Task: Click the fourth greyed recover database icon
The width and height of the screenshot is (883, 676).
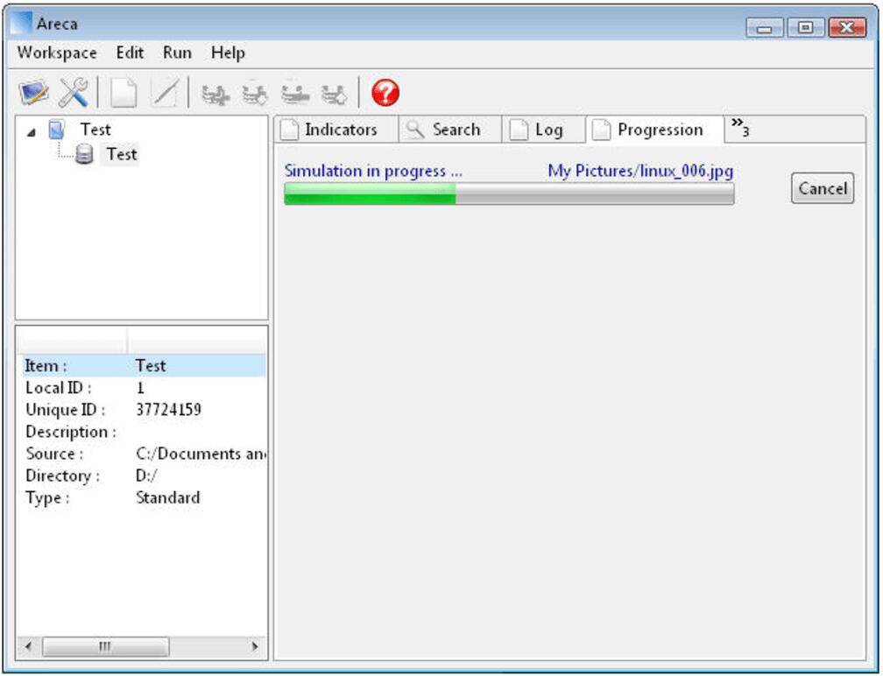Action: (x=335, y=94)
